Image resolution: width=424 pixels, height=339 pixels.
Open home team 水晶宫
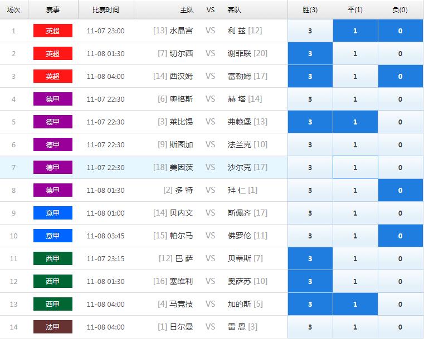(x=181, y=31)
